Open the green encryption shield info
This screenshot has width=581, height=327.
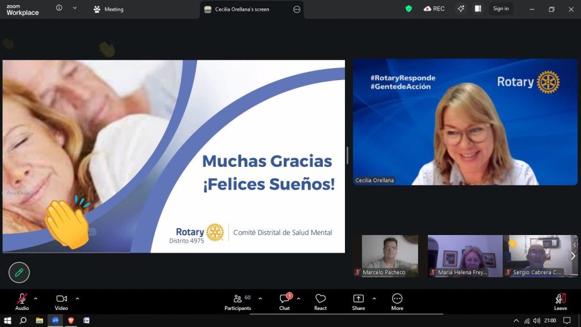[x=409, y=9]
